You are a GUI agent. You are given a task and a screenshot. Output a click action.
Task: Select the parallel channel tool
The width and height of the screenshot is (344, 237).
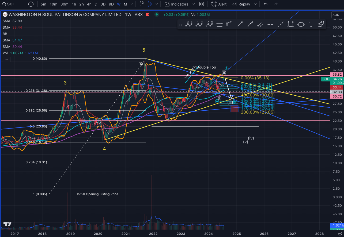point(260,25)
